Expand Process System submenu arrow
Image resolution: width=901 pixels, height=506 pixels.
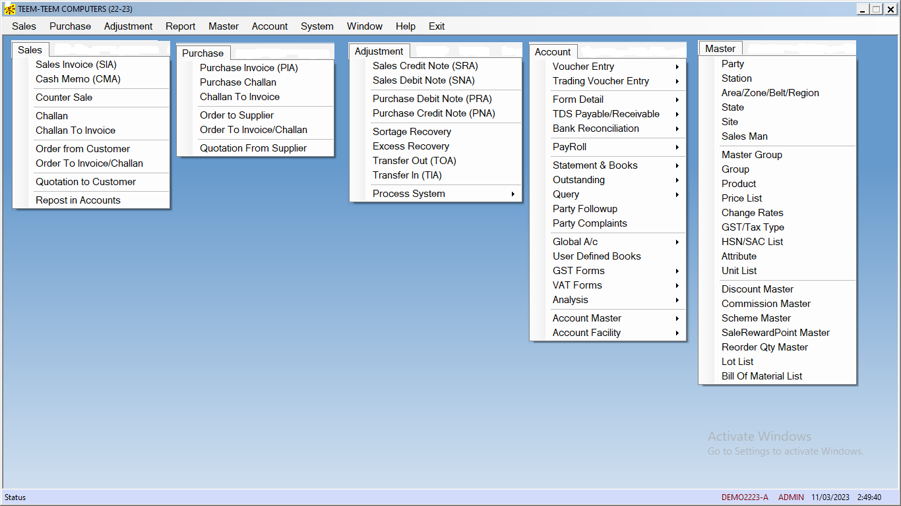pos(513,194)
